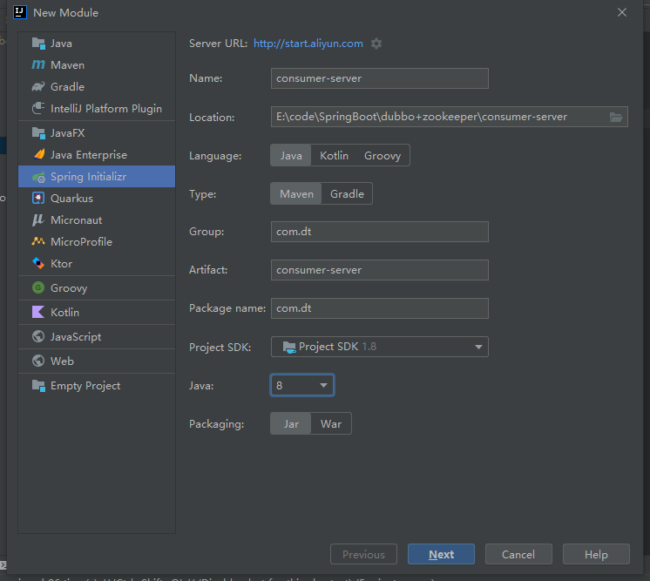
Task: Click the Cancel button
Action: coord(518,554)
